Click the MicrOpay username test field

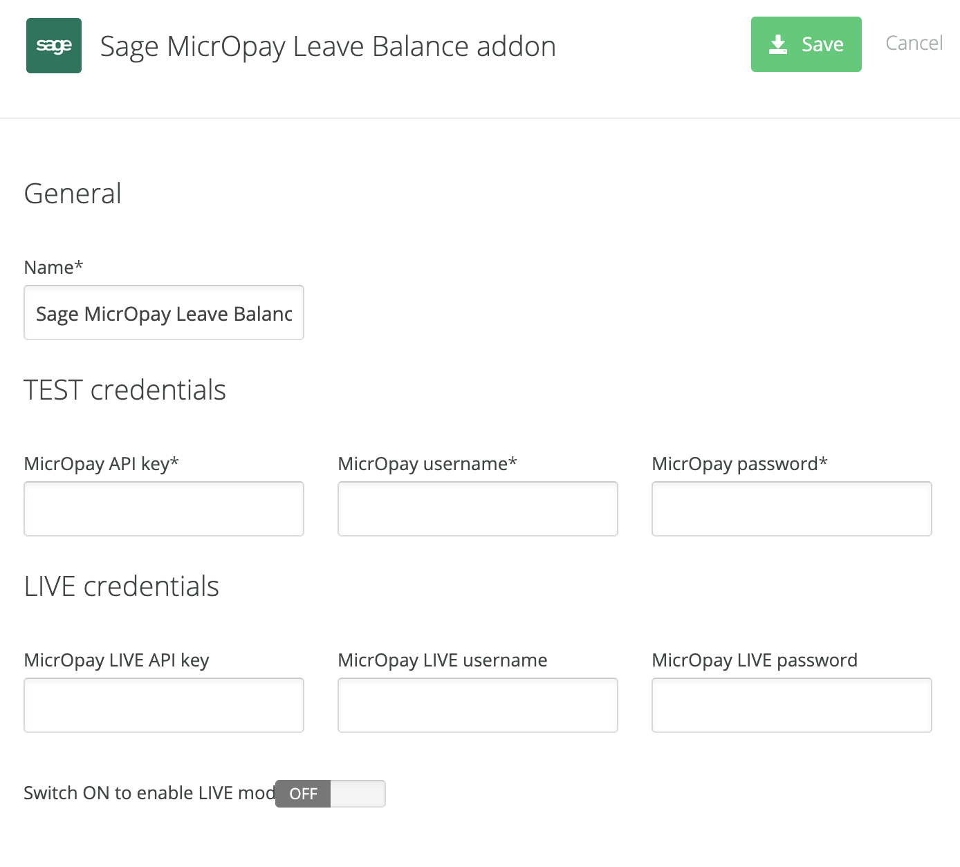point(478,509)
